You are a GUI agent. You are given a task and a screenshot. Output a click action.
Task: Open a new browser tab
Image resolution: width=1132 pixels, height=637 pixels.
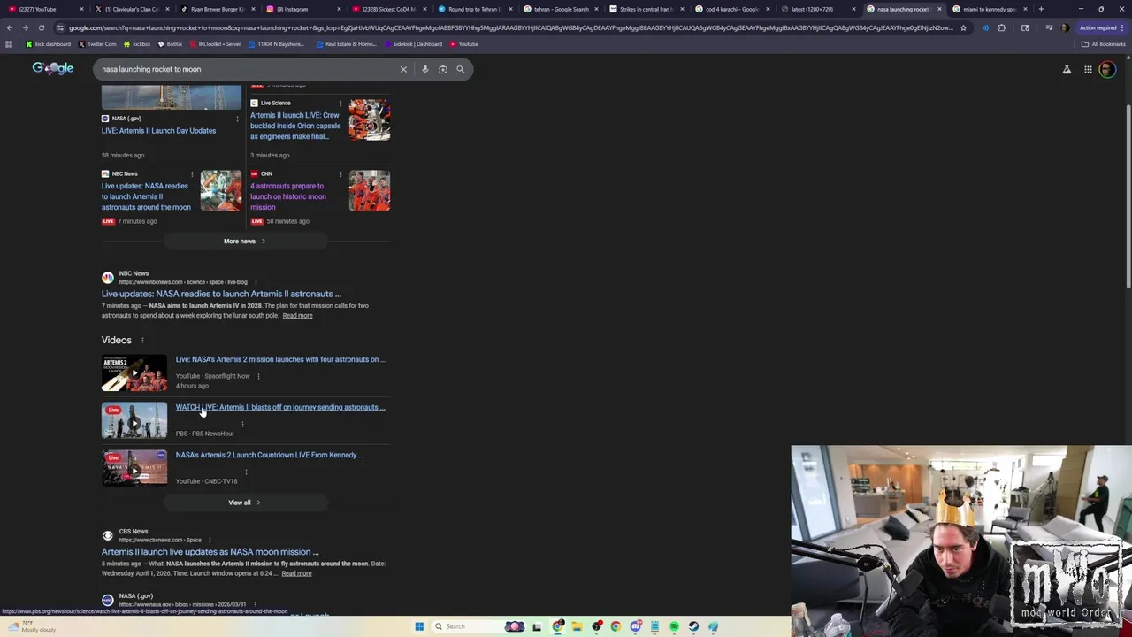pyautogui.click(x=1041, y=9)
